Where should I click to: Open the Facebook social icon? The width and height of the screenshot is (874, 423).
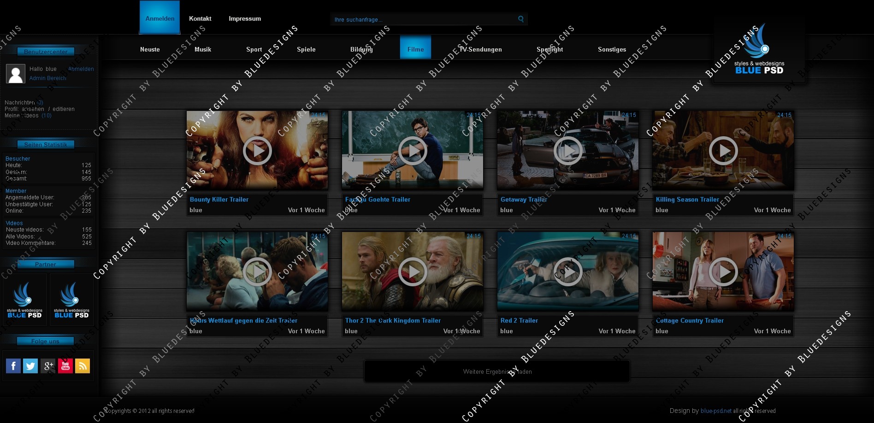[x=13, y=366]
